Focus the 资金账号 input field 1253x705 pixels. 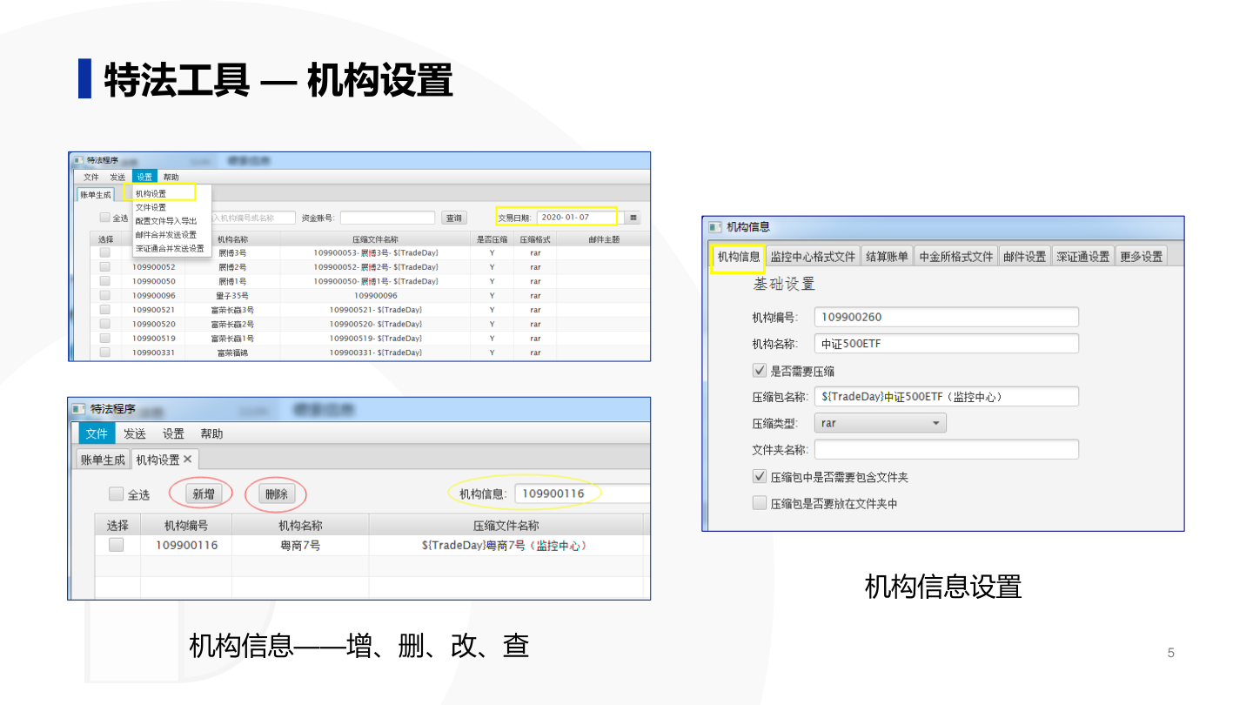387,218
